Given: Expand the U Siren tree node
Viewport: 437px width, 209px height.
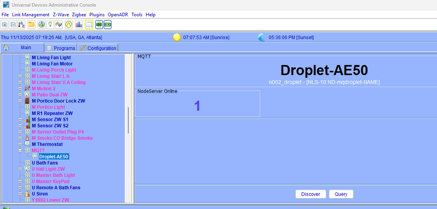Looking at the screenshot, I should (20, 194).
